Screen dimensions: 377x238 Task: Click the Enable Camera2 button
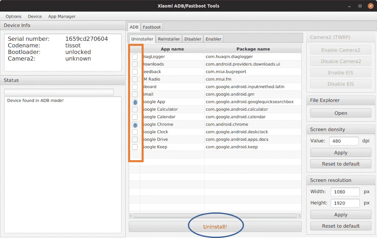point(341,50)
